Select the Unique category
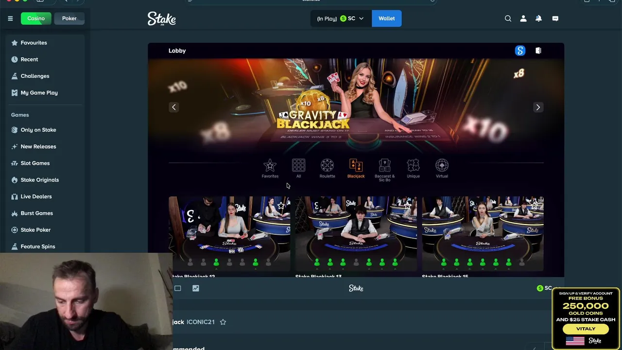622x350 pixels. [413, 169]
